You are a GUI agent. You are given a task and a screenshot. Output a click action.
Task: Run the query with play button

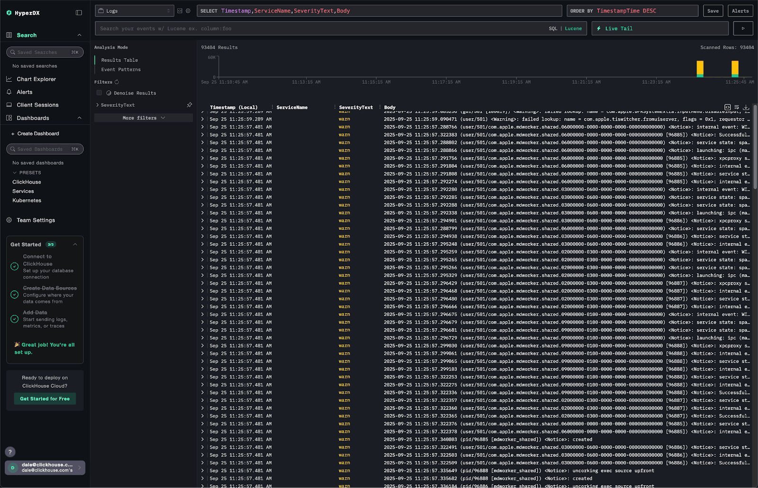(x=743, y=28)
